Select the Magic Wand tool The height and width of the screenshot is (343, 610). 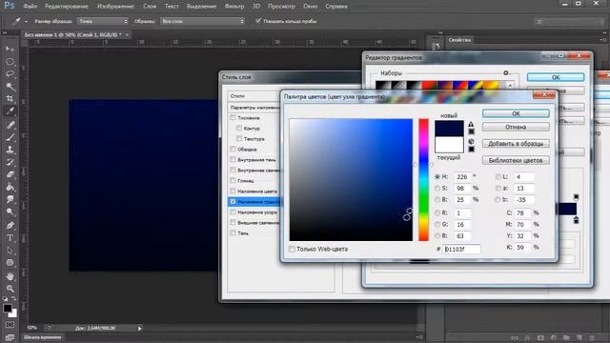[x=10, y=87]
